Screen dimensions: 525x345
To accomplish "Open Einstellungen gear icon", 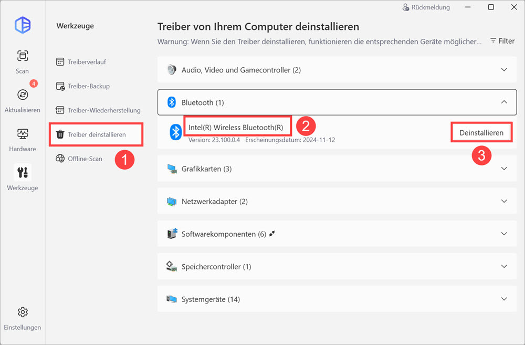I will [x=23, y=312].
